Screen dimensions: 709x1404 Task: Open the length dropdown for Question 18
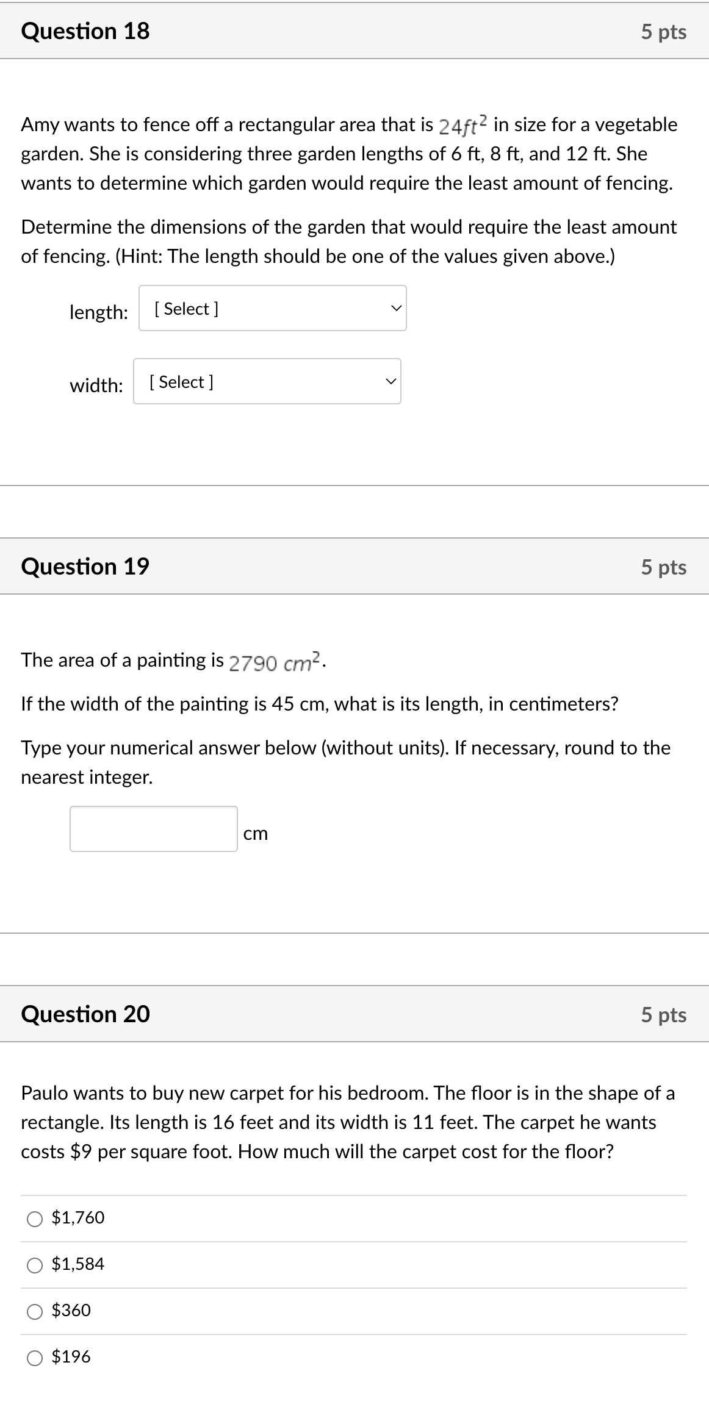(x=272, y=309)
